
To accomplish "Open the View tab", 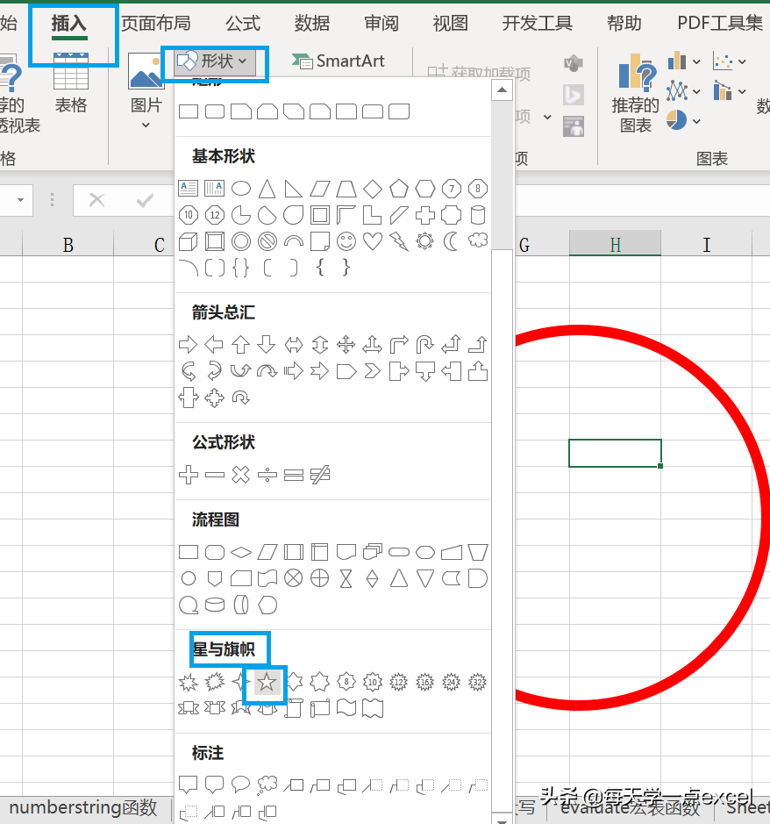I will 450,23.
